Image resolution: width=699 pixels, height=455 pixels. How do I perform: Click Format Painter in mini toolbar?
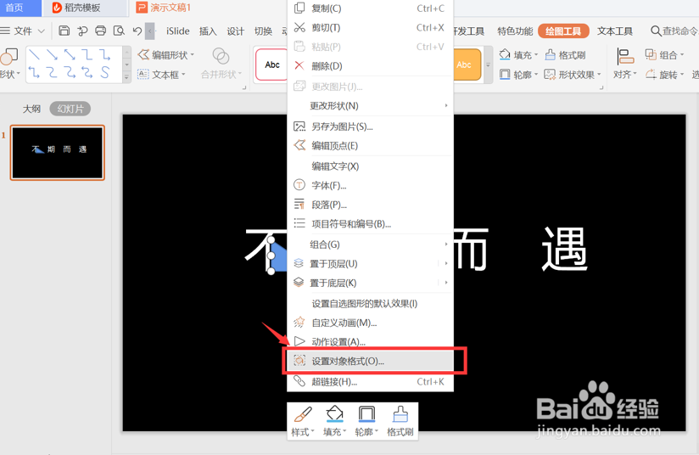pos(400,421)
